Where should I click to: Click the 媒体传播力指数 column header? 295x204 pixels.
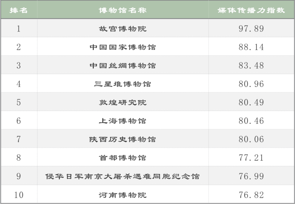[251, 10]
